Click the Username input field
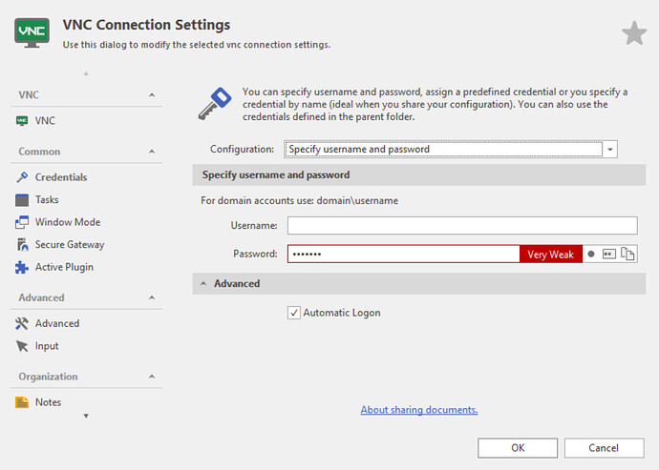The height and width of the screenshot is (470, 659). coord(461,226)
